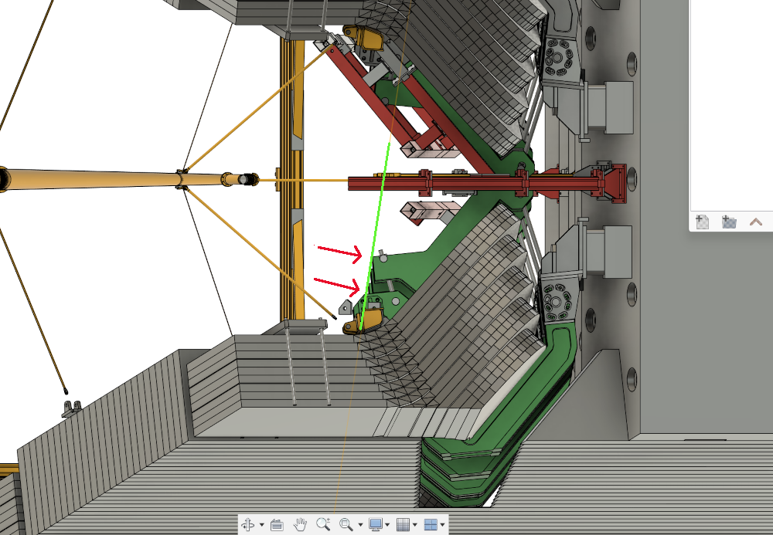773x535 pixels.
Task: Activate the Pan hand tool
Action: pos(301,525)
